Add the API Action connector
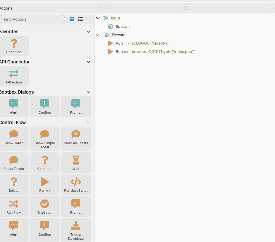 pyautogui.click(x=14, y=76)
